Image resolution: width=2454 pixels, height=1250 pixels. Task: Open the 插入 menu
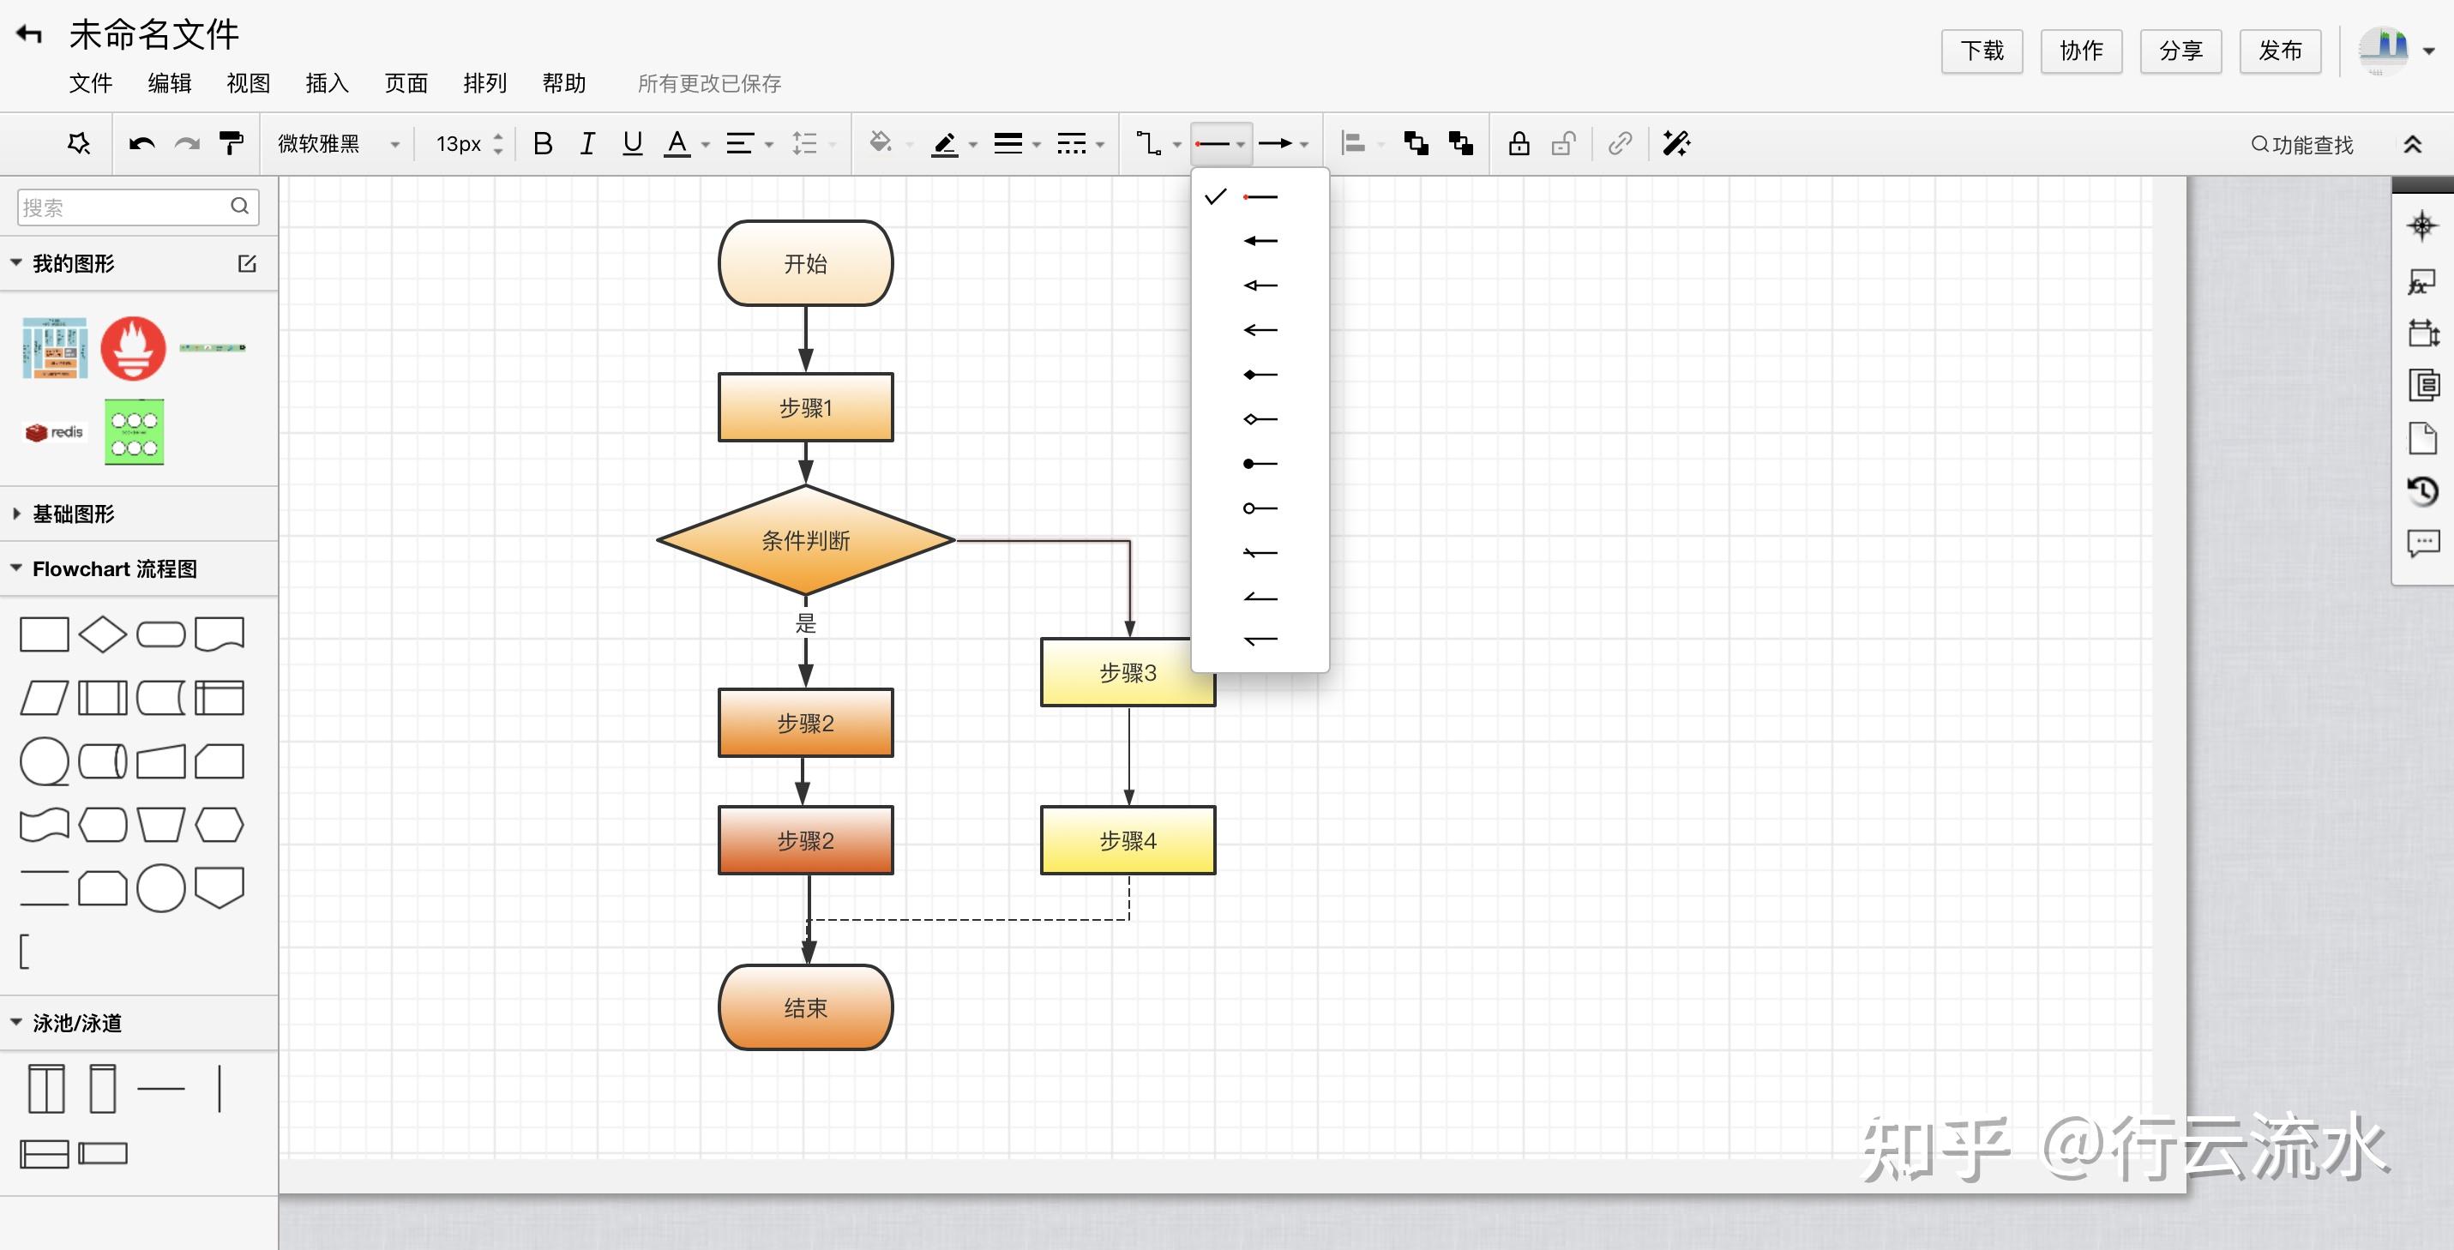[x=327, y=83]
